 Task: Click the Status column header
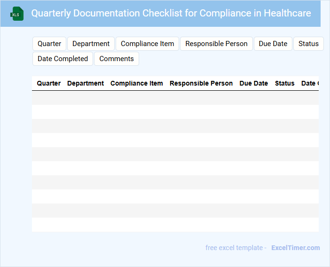point(285,83)
